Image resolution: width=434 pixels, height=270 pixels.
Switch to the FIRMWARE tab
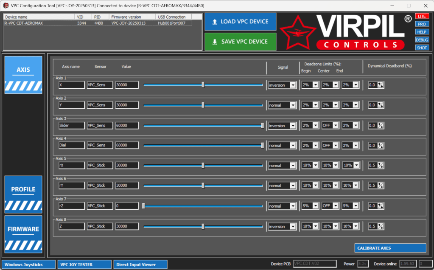23,234
